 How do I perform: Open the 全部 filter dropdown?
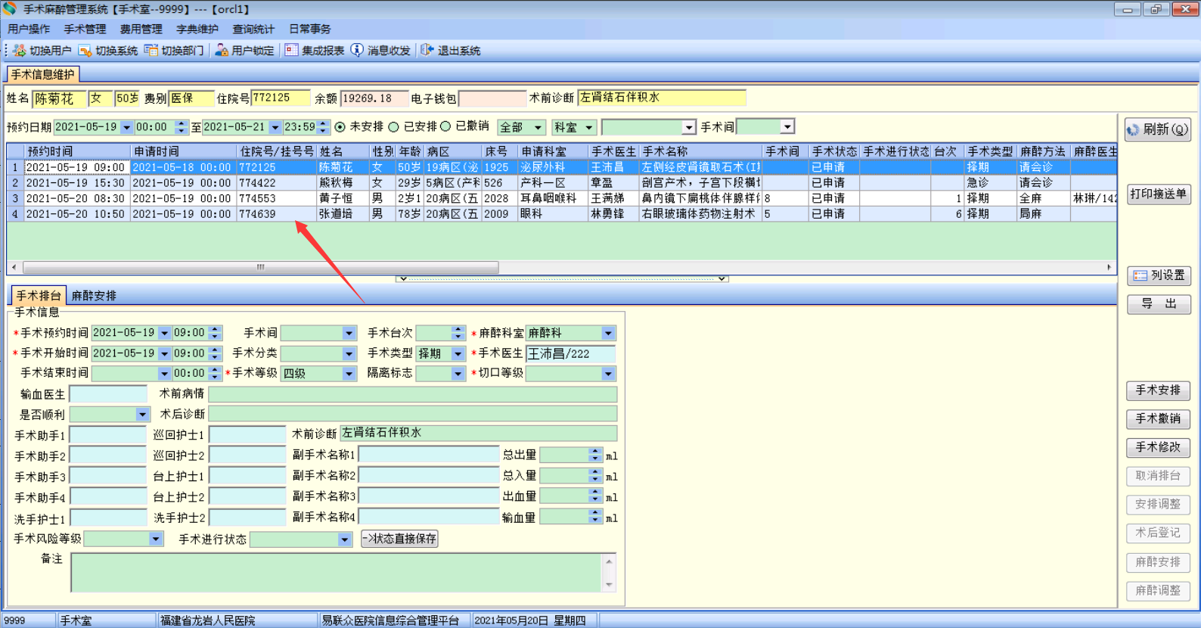coord(538,128)
